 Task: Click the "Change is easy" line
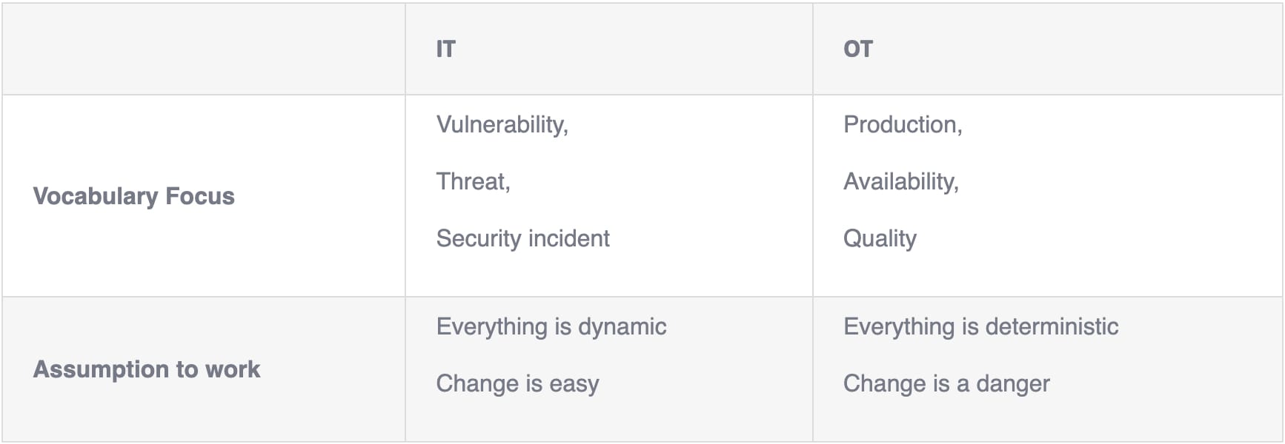517,383
